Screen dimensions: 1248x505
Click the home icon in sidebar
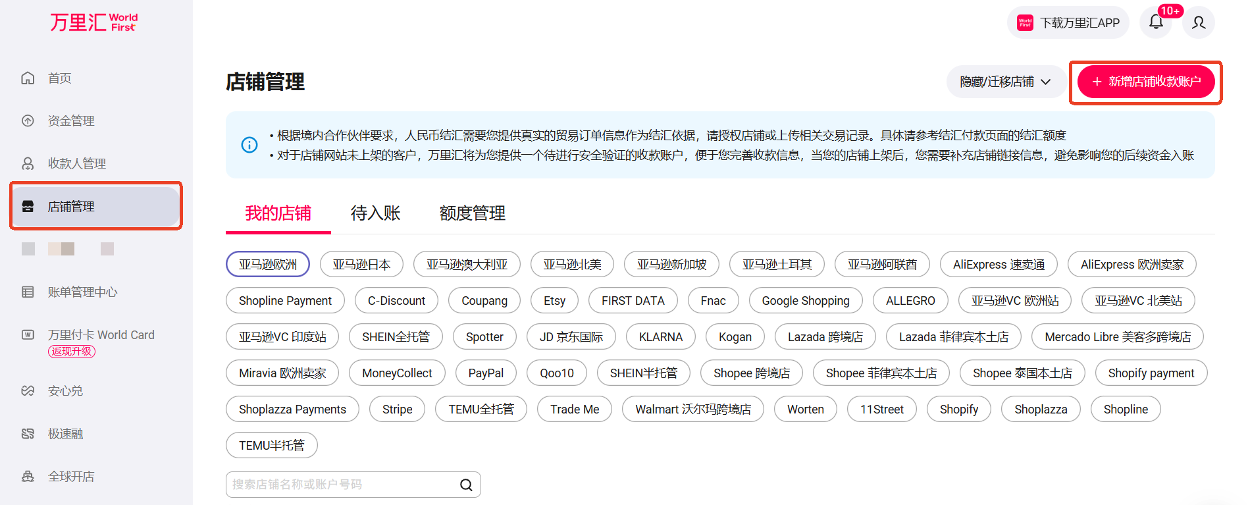pyautogui.click(x=28, y=78)
